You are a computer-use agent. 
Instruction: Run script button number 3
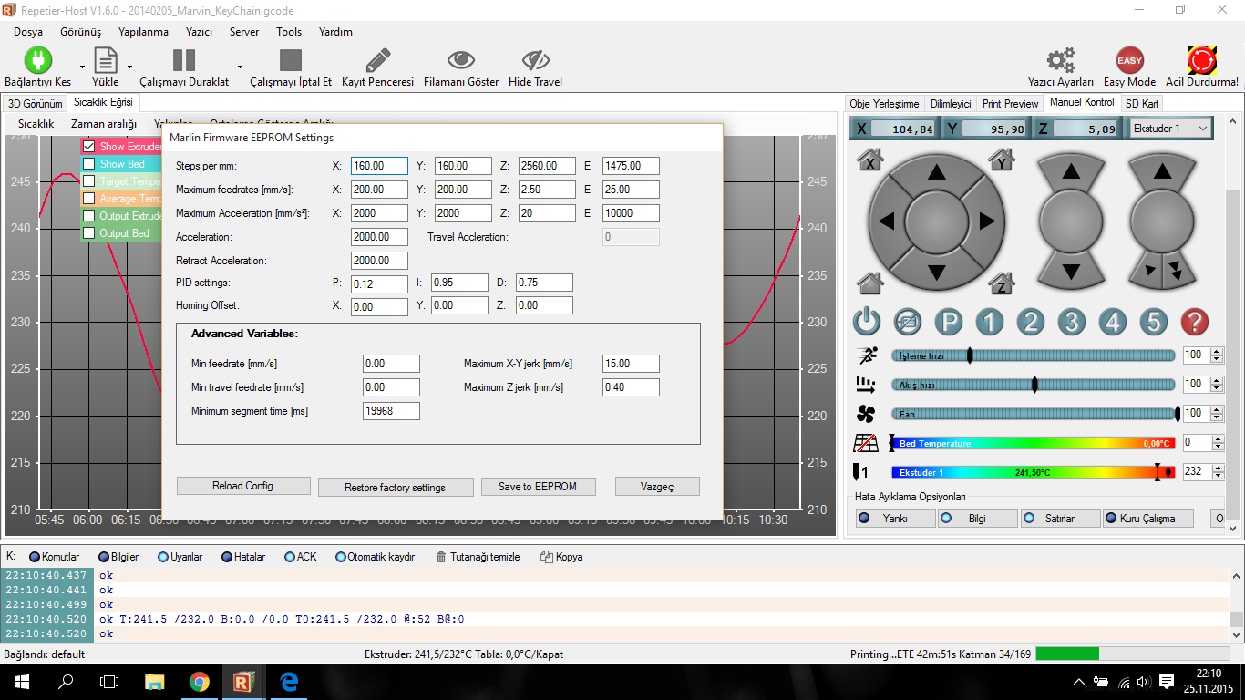pyautogui.click(x=1072, y=322)
